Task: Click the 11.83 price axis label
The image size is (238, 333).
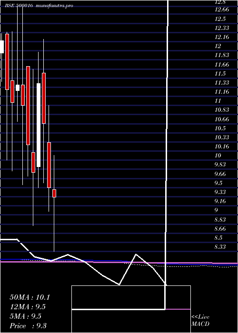Action: (x=222, y=55)
